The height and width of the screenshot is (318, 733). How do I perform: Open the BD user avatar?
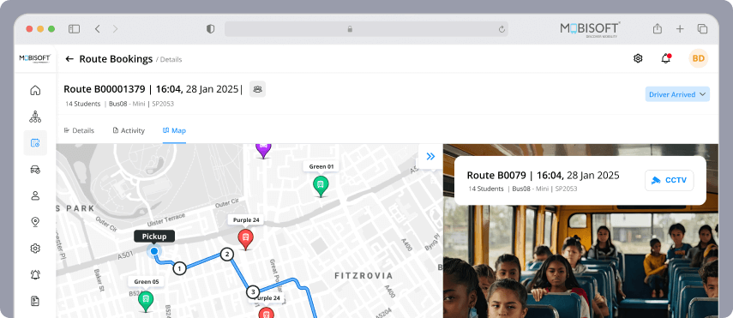[x=699, y=58]
